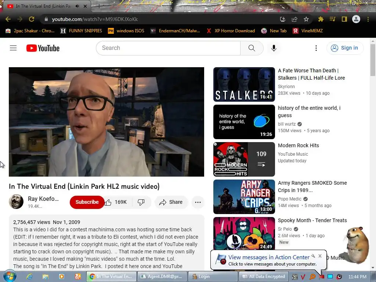Click the Windows Start orb
This screenshot has height=282, width=376.
pyautogui.click(x=10, y=276)
